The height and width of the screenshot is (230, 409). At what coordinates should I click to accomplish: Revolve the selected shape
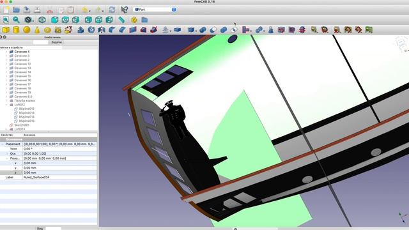point(91,30)
